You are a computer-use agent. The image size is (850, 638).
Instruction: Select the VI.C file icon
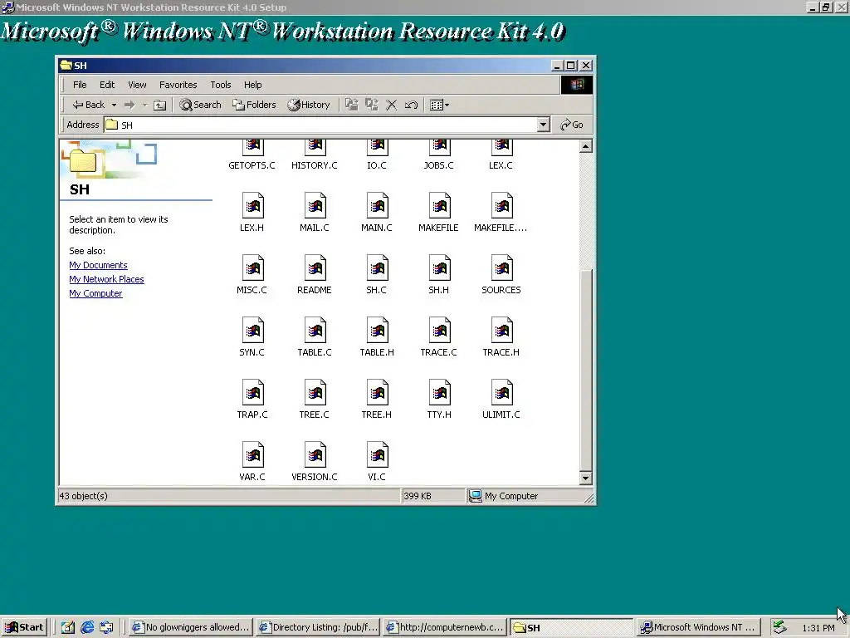pos(377,462)
